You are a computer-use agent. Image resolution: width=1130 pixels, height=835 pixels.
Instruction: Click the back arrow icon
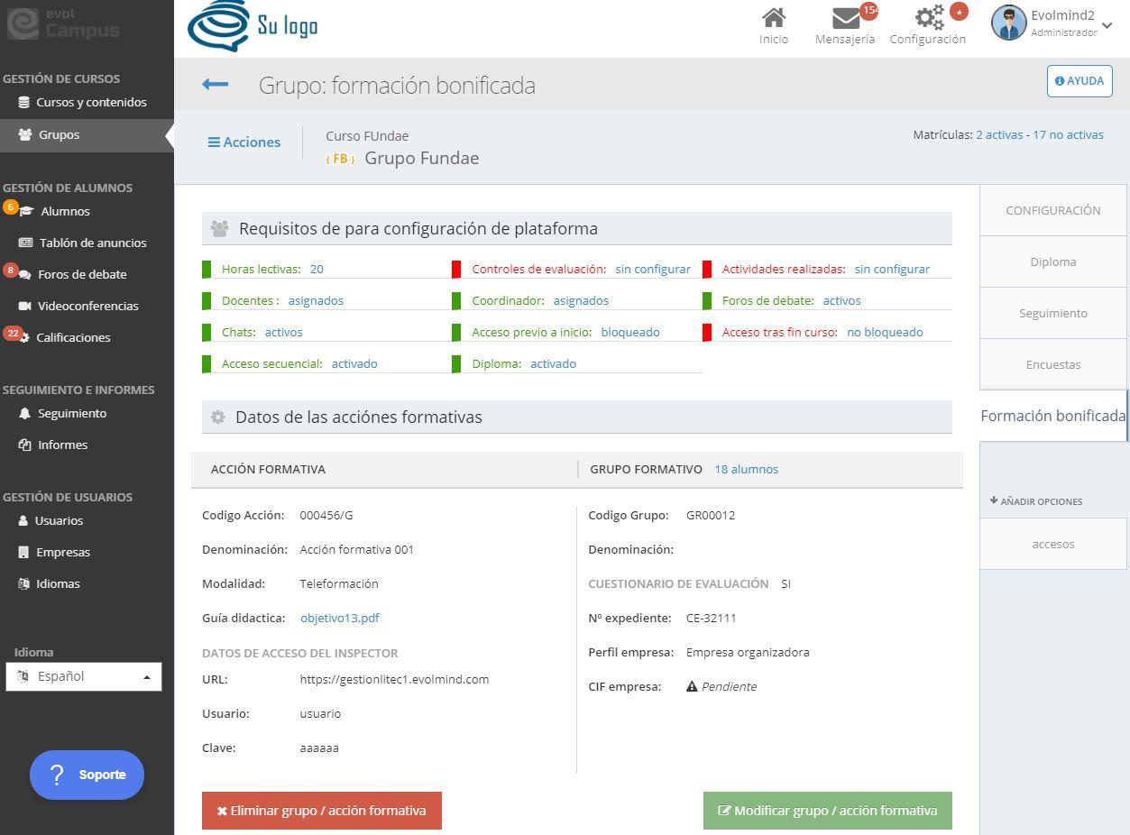(x=215, y=85)
